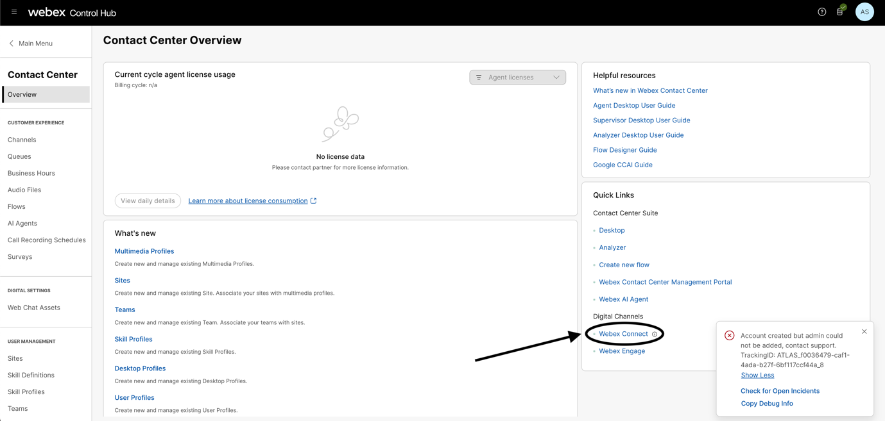The image size is (885, 421).
Task: Open Desktop Profiles link under What's new
Action: (x=140, y=368)
